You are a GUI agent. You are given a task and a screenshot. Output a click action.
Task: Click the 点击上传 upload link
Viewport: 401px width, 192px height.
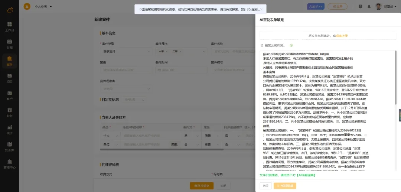(342, 36)
